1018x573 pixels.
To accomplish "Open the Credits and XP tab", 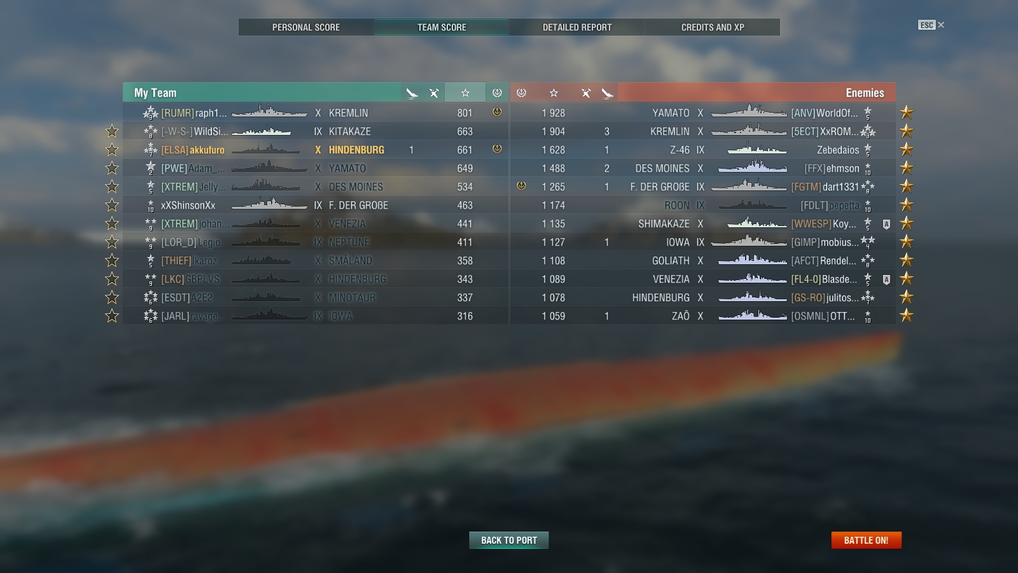I will [x=713, y=27].
